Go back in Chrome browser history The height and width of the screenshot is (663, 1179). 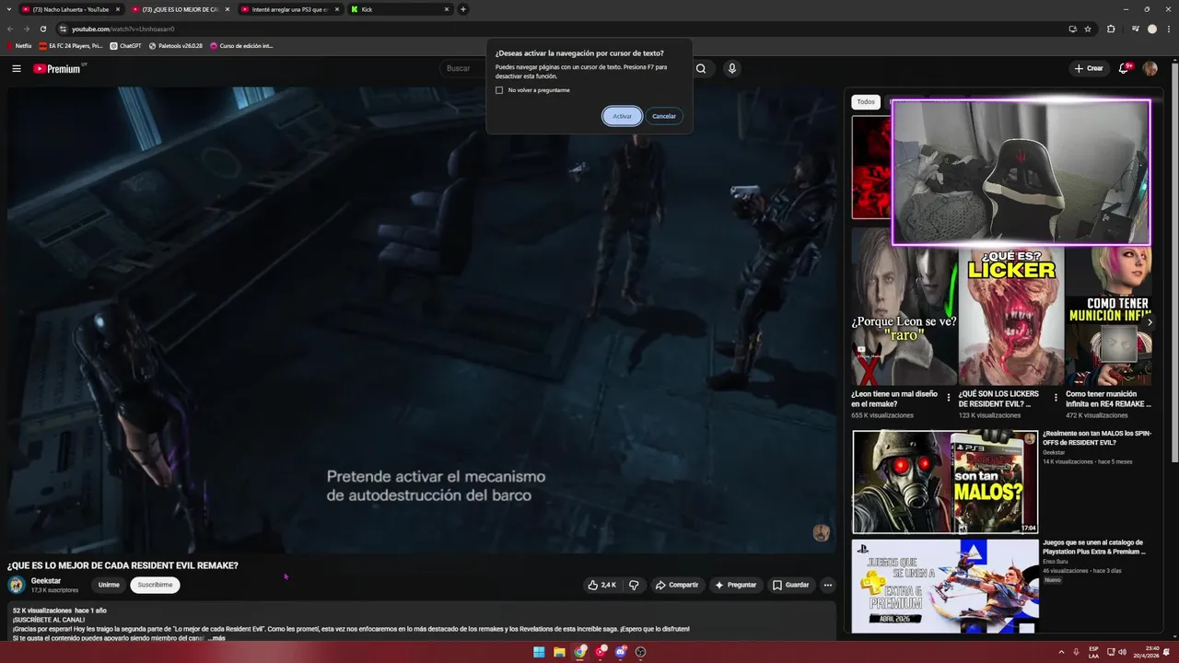[10, 29]
